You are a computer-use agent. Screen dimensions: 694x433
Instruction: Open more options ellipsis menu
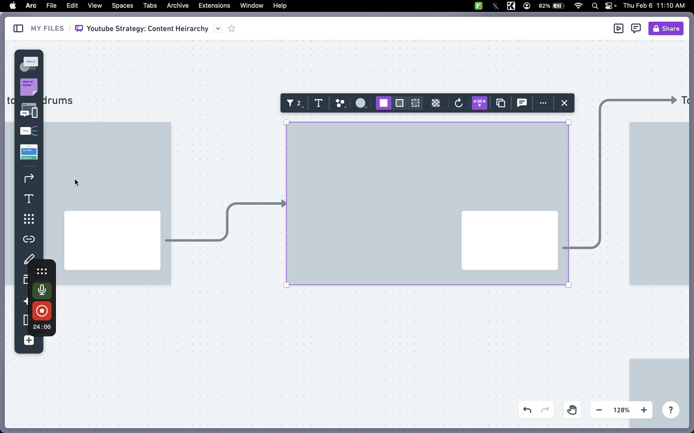point(543,103)
